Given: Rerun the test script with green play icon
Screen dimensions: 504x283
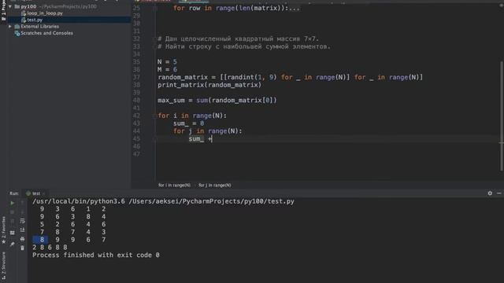Looking at the screenshot, I should tap(13, 203).
